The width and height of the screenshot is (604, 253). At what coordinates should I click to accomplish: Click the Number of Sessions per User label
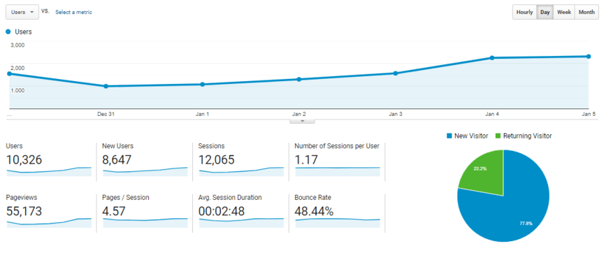337,146
